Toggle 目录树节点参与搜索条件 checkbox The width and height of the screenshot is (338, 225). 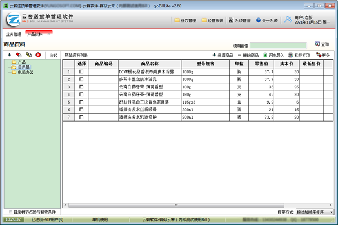coord(11,212)
